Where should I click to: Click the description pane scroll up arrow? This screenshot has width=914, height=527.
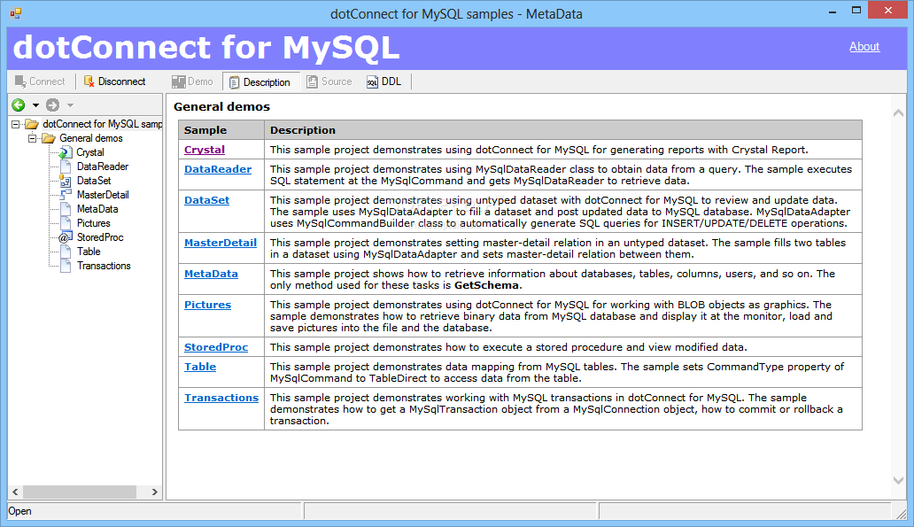tap(898, 113)
